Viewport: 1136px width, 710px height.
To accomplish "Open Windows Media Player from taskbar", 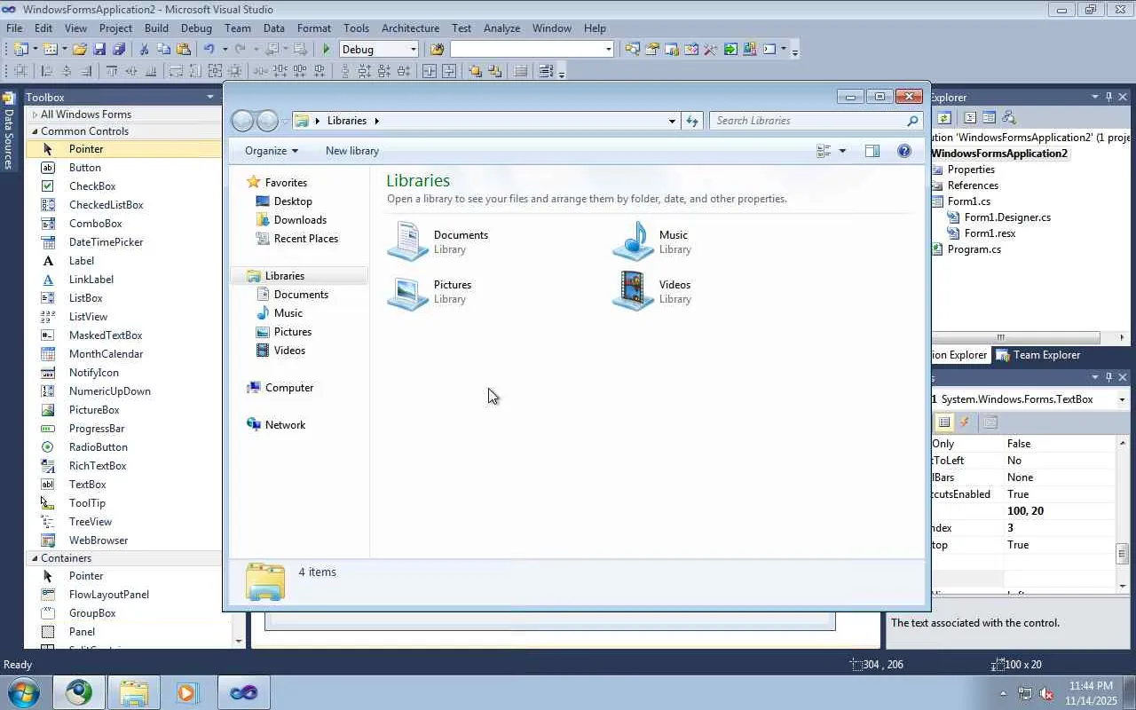I will (188, 692).
